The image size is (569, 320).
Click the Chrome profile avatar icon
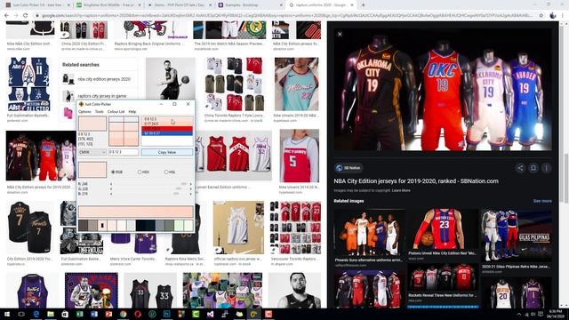pyautogui.click(x=553, y=16)
